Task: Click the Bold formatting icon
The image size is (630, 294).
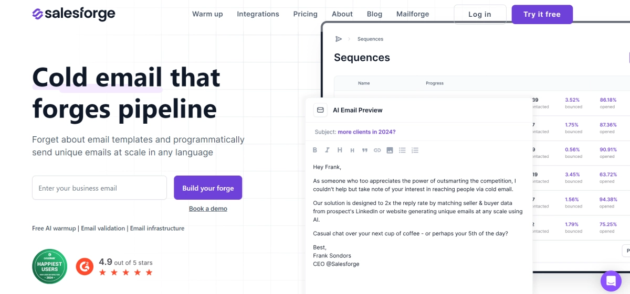Action: (x=315, y=150)
